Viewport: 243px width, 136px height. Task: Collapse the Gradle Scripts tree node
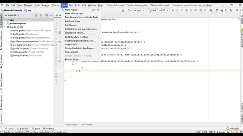tap(4, 27)
